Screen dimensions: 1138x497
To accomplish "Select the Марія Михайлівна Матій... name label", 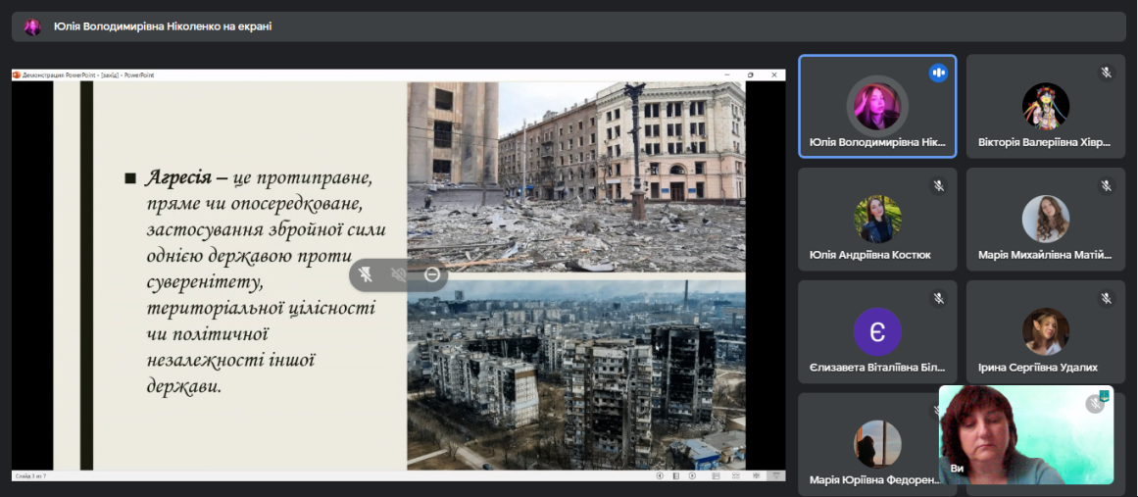I will (x=1044, y=256).
